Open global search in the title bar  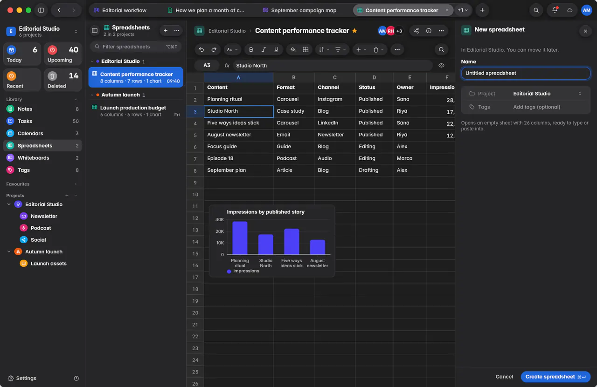point(536,10)
